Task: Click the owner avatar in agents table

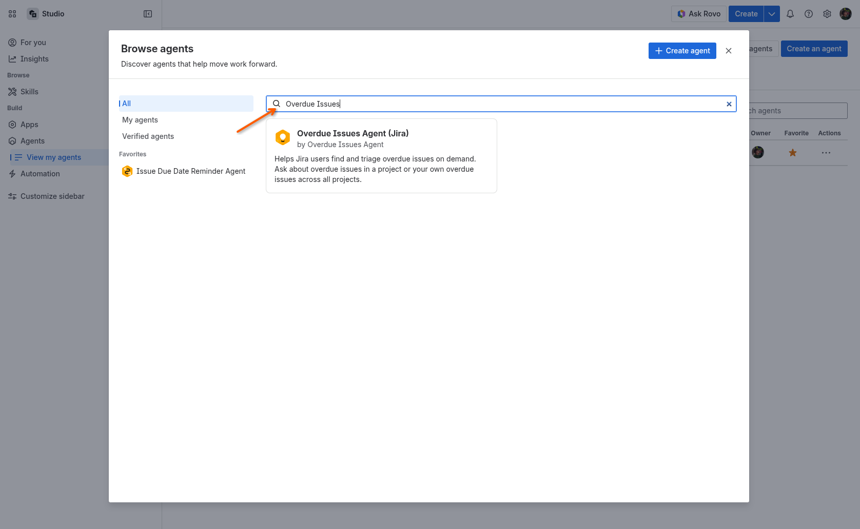Action: [758, 152]
